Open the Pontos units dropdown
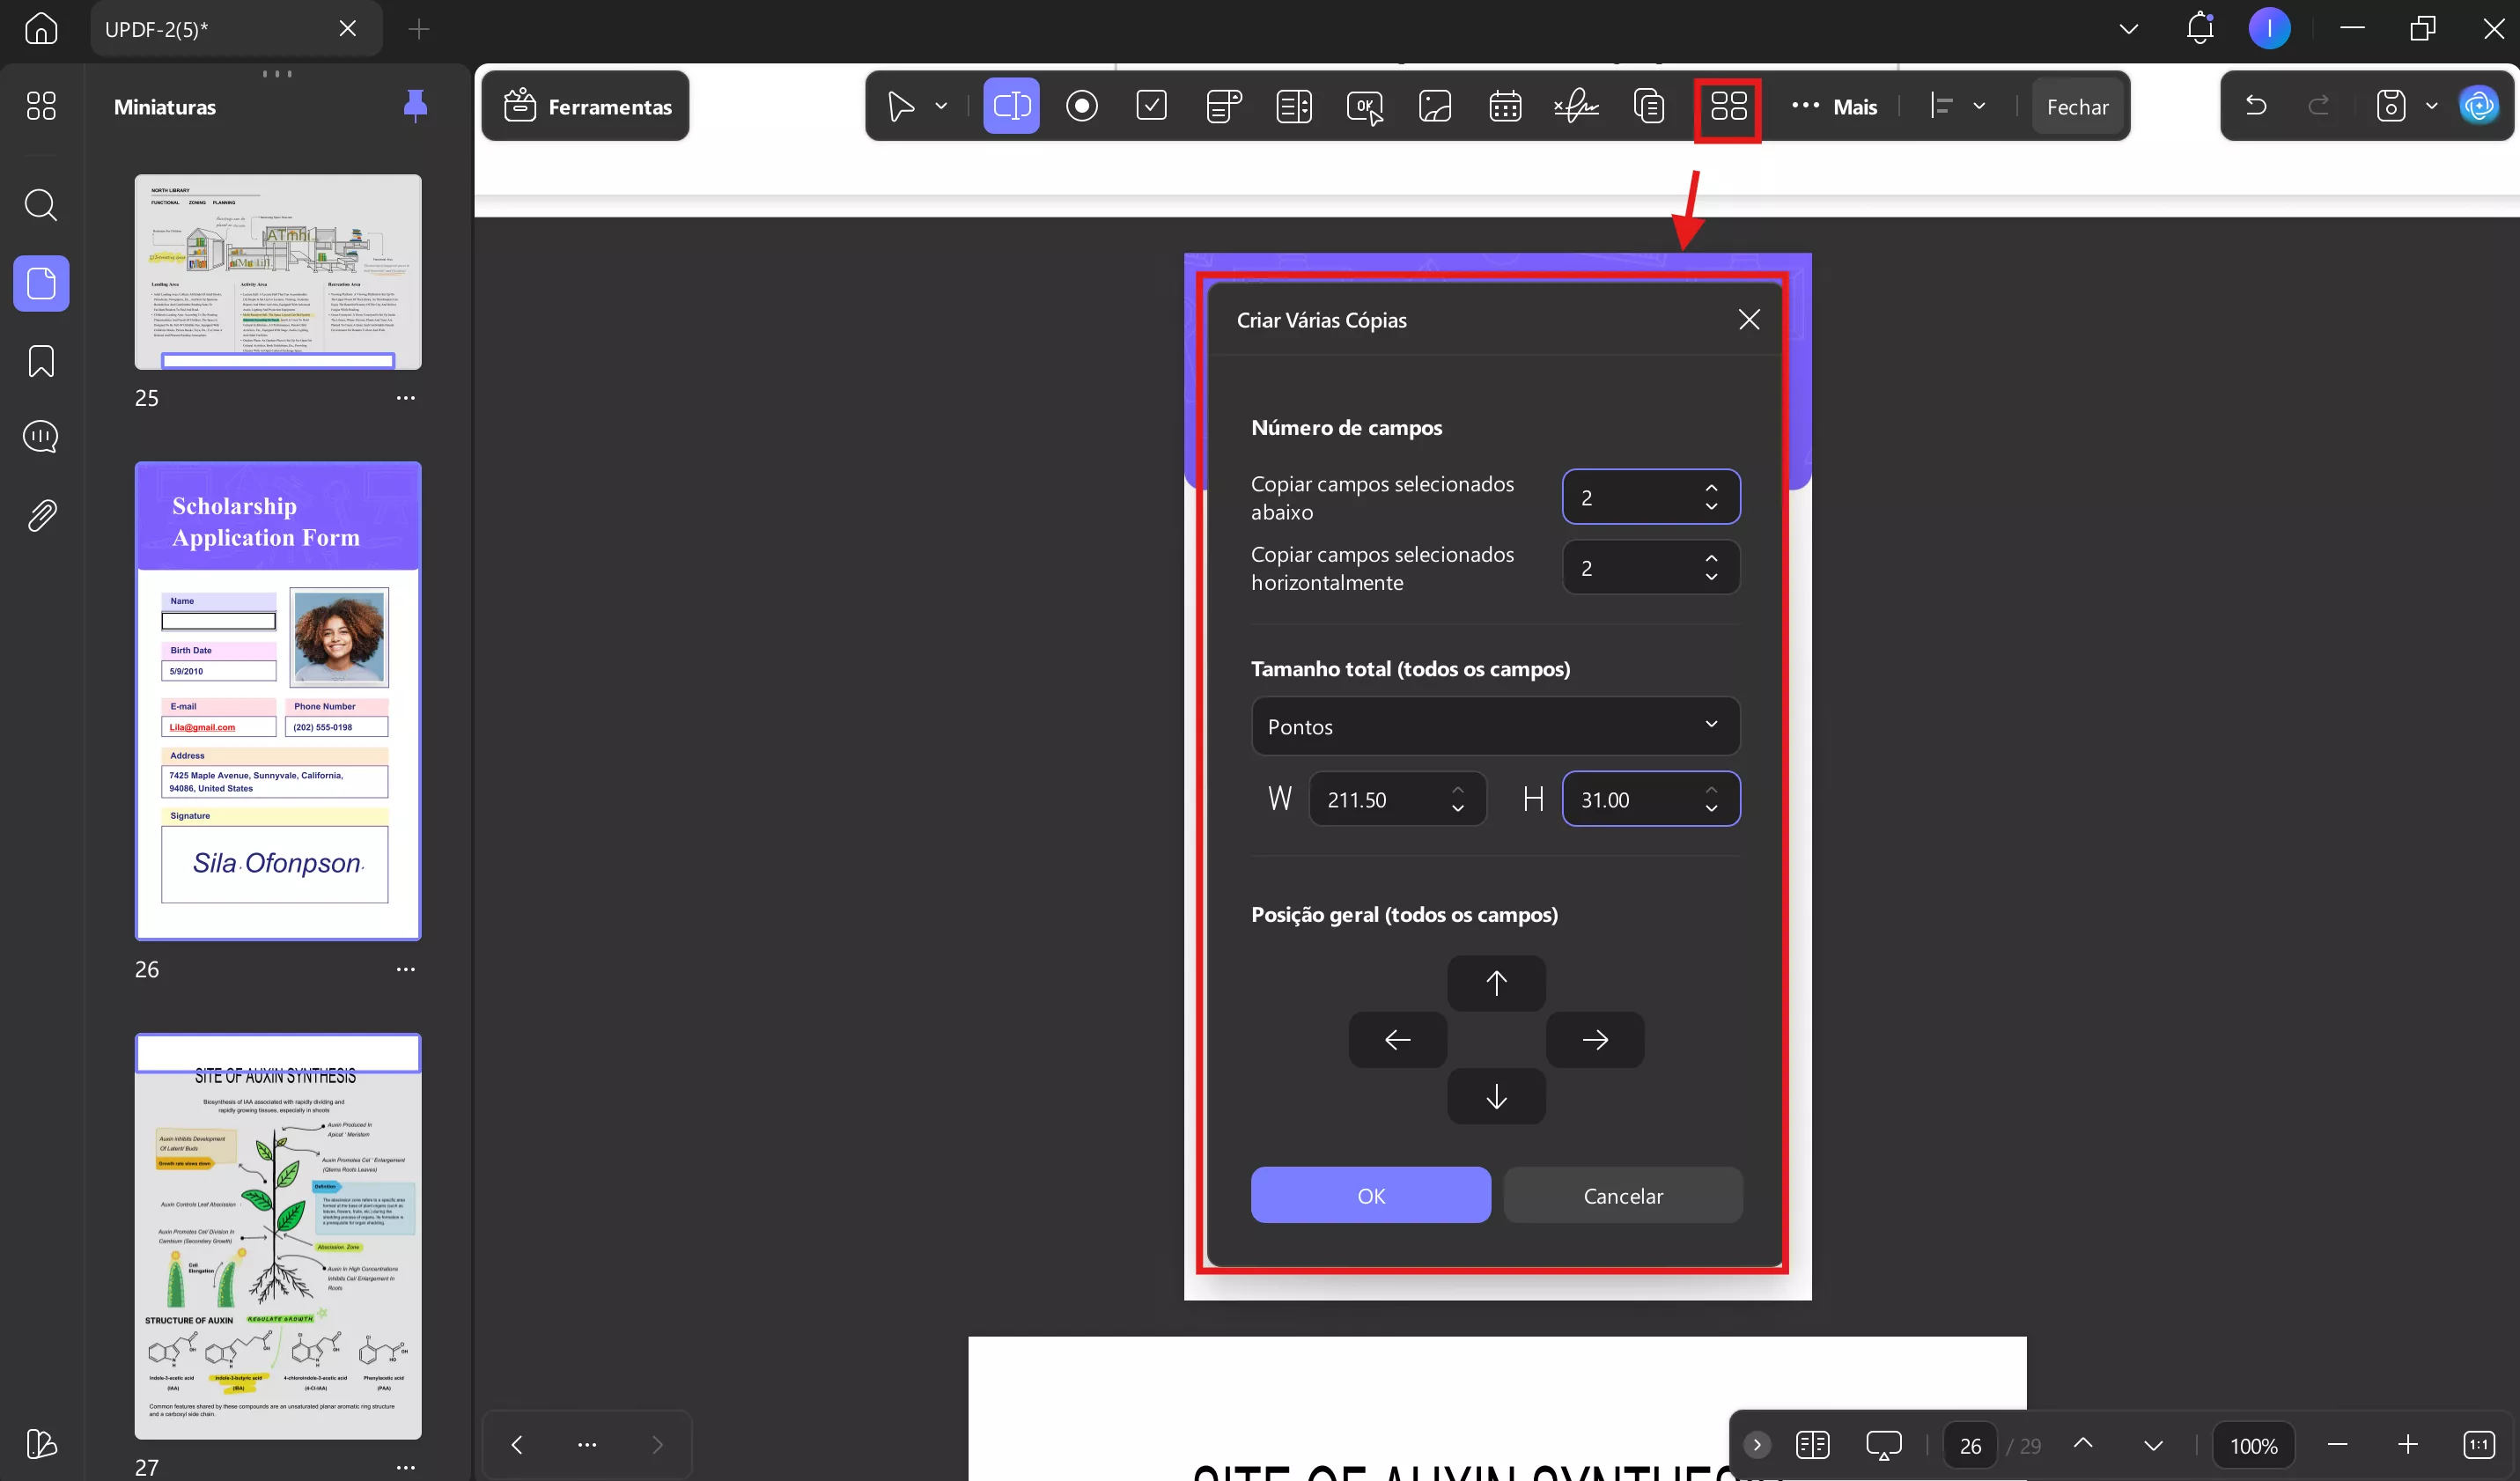 [x=1495, y=726]
